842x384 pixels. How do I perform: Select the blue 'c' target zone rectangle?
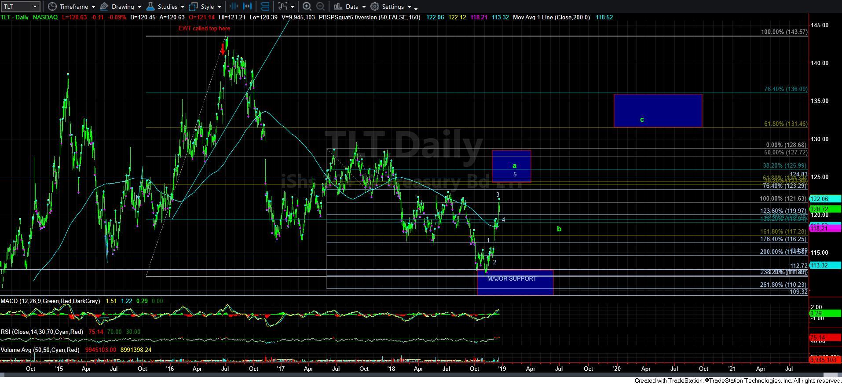click(658, 111)
